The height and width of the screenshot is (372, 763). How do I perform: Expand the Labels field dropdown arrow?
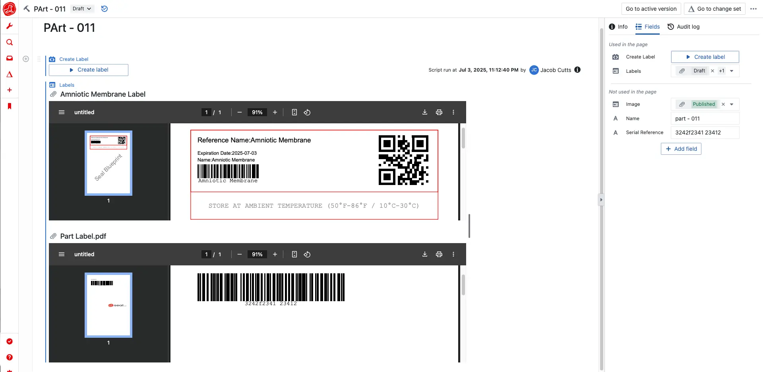(732, 71)
